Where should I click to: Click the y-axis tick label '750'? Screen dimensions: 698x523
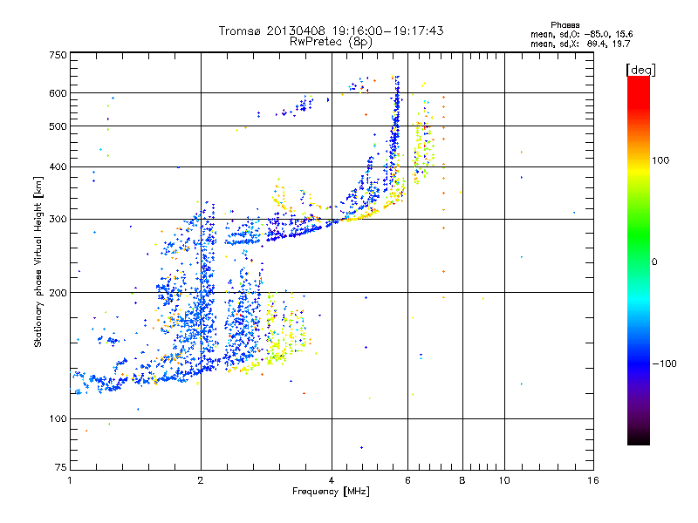click(58, 55)
